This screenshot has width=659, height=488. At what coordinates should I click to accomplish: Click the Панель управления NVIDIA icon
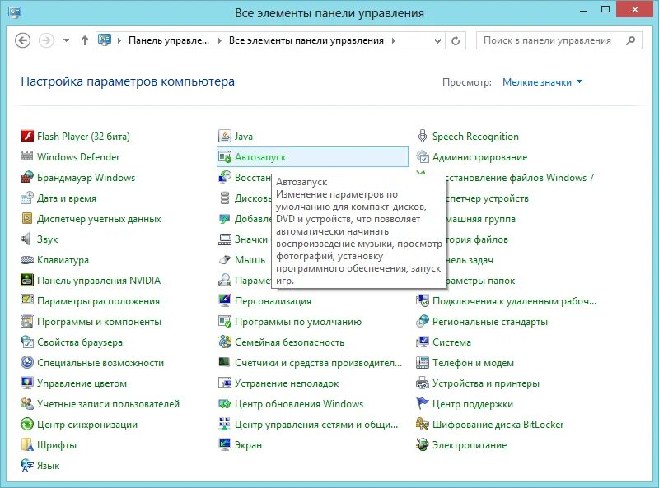pos(27,280)
